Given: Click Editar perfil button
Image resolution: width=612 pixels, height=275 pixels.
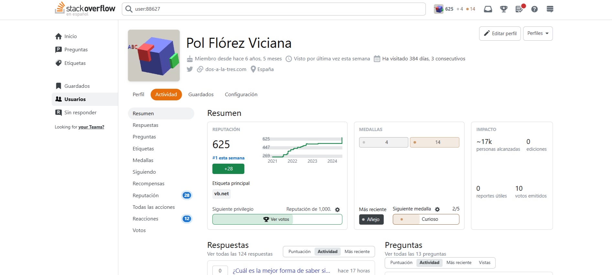Looking at the screenshot, I should pyautogui.click(x=500, y=34).
